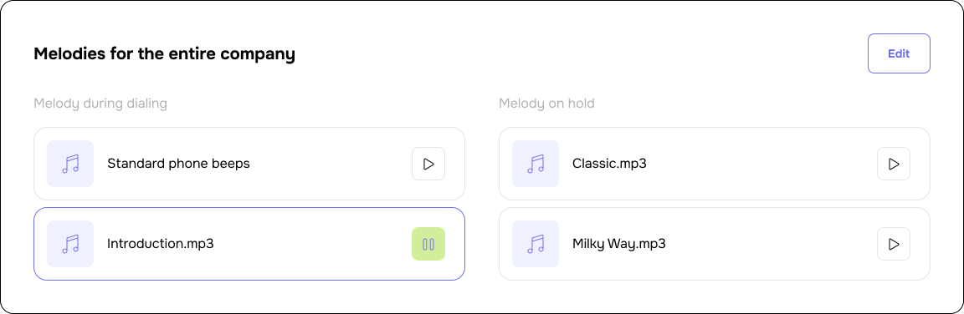Pause the Introduction.mp3 melody
Screen dimensions: 964x314
pos(428,244)
